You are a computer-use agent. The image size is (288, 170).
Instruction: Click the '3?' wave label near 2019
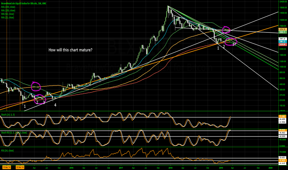click(234, 44)
